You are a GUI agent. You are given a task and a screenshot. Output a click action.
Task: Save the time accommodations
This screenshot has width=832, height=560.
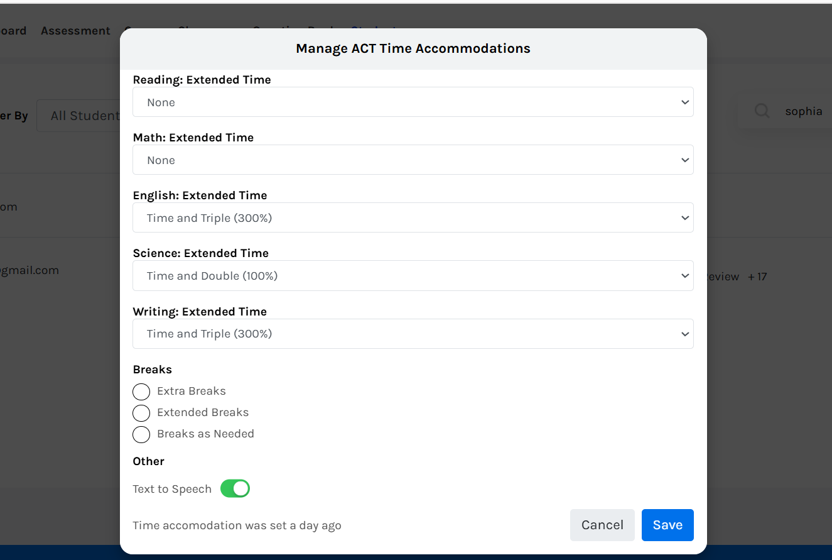[667, 525]
